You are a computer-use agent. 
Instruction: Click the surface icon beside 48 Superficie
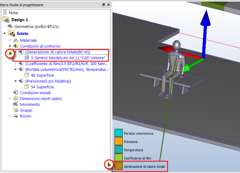27,75
